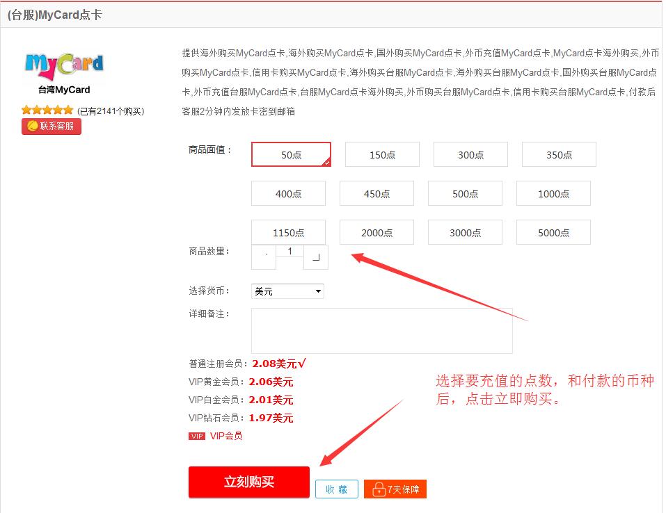Select the 50点 denomination
Image resolution: width=666 pixels, height=513 pixels.
291,154
